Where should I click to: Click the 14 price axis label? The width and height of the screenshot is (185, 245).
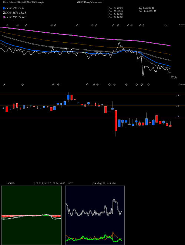pyautogui.click(x=177, y=106)
